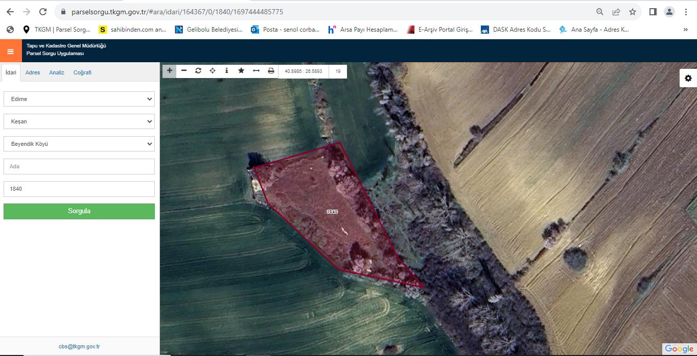Open the Coğrafi tab
The height and width of the screenshot is (356, 697).
tap(82, 72)
